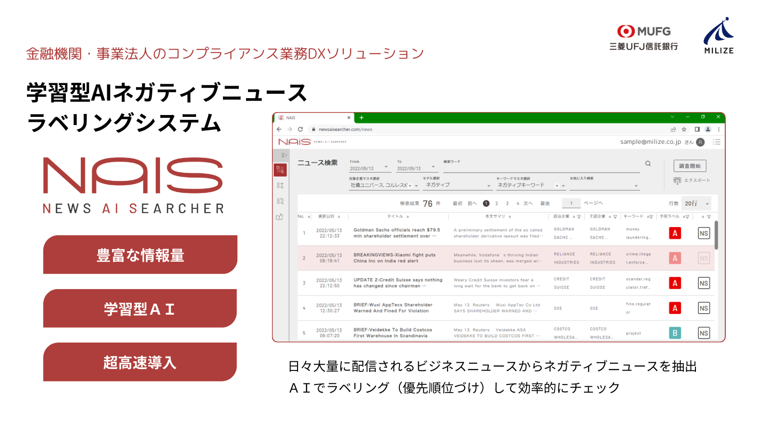Image resolution: width=769 pixels, height=433 pixels.
Task: Open the BREAKINGVIEWS-Xiaomi news title
Action: [395, 258]
